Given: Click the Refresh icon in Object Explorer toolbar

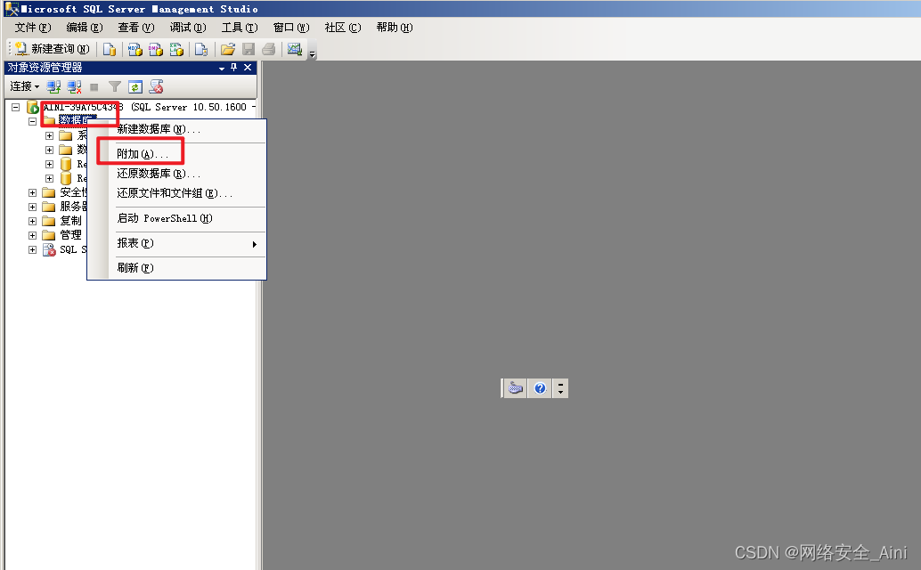Looking at the screenshot, I should [x=135, y=87].
